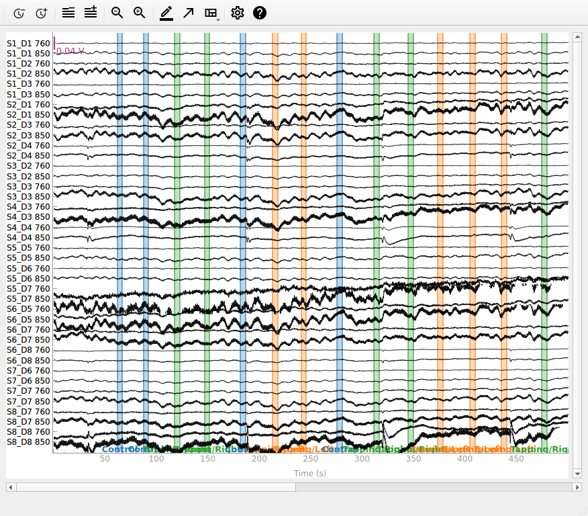
Task: Click the S4_D3 850 channel label
Action: click(28, 217)
